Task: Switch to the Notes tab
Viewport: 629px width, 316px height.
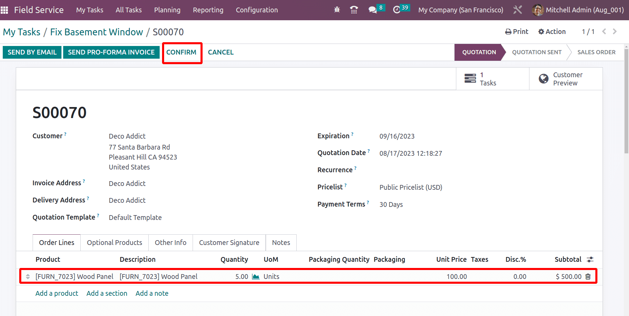Action: [281, 243]
